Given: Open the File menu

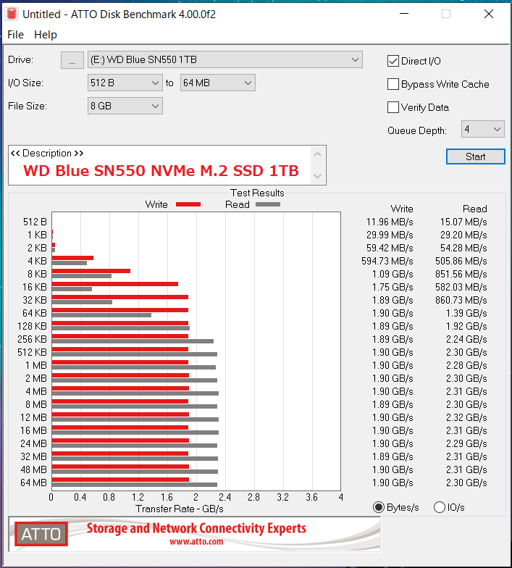Looking at the screenshot, I should pos(16,35).
